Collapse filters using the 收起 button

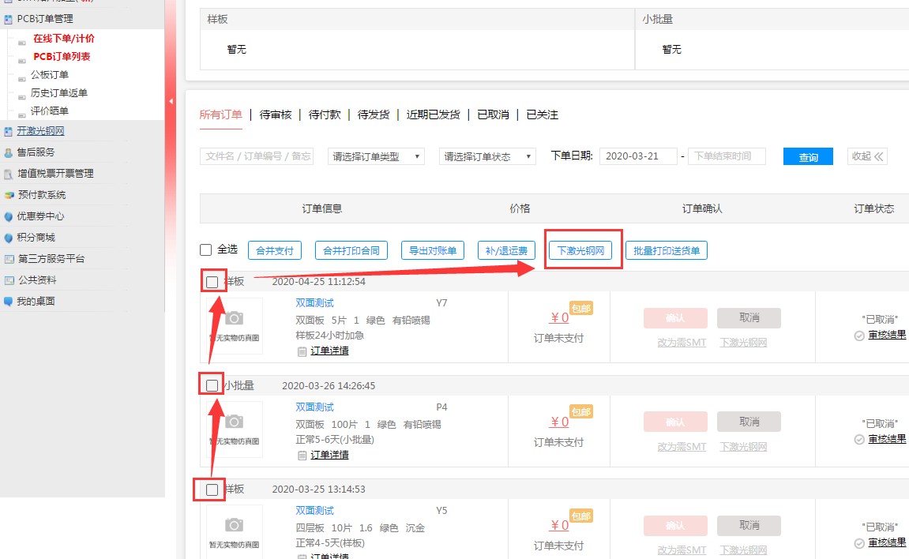(866, 156)
